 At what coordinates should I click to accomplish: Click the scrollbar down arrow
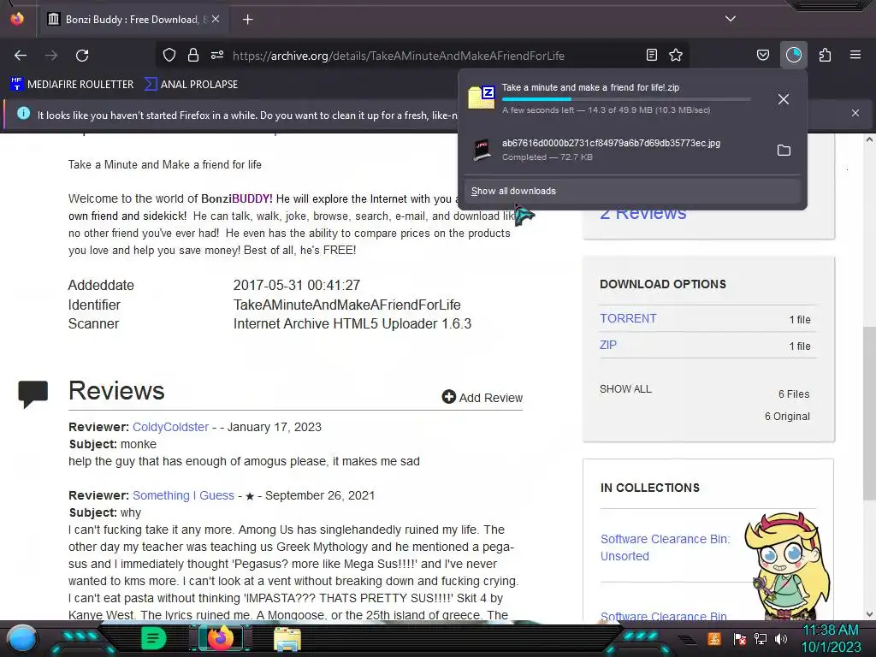[869, 614]
